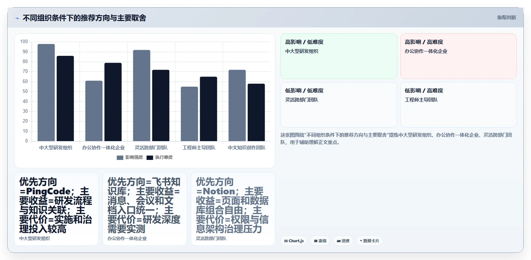Viewport: 531px width, 260px height.
Task: Click the 100 value on the y-axis
Action: [x=24, y=42]
